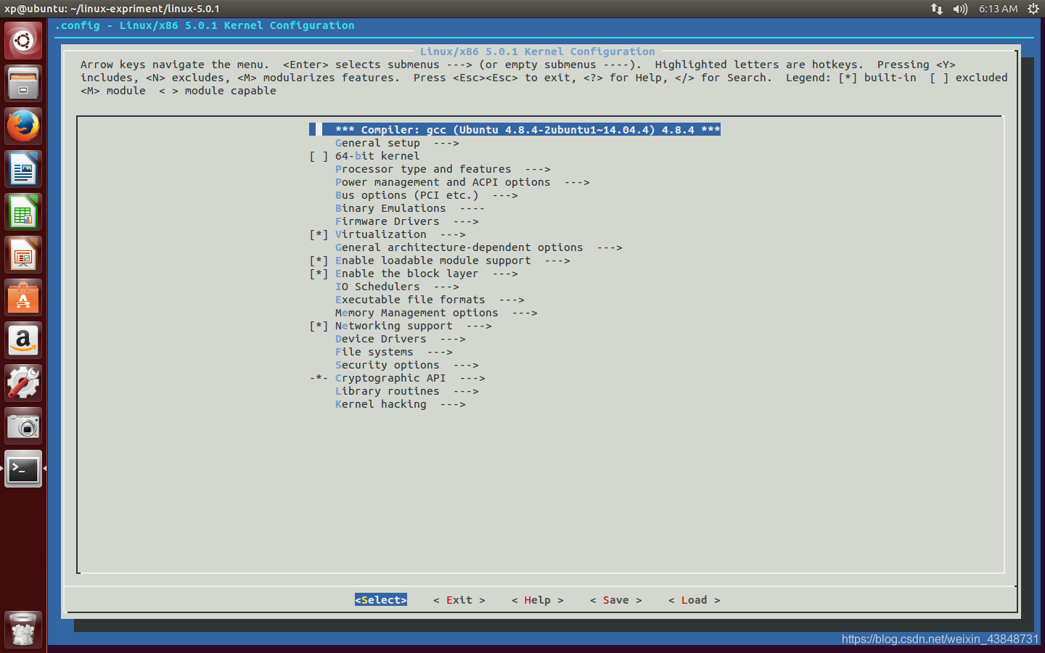Screen dimensions: 1045x653
Task: Click Firmware Drivers label
Action: pos(387,221)
